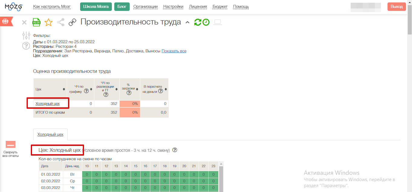Click the share icon beside the star
The width and height of the screenshot is (412, 192).
[61, 22]
